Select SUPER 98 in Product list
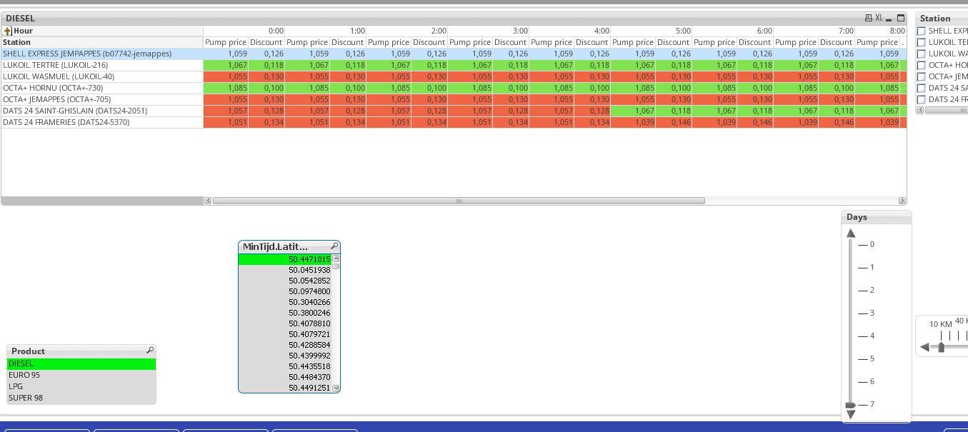968x432 pixels. (81, 398)
